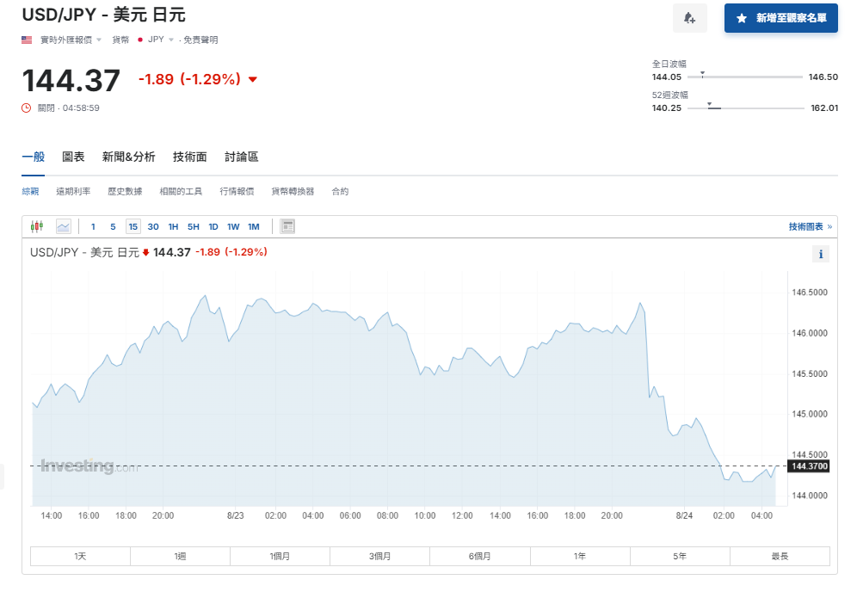Click the US flag icon
The width and height of the screenshot is (857, 592).
27,40
